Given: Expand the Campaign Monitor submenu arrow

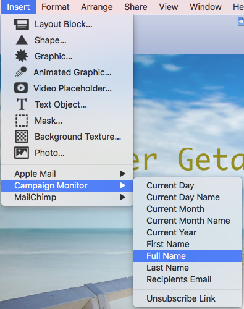Looking at the screenshot, I should 123,185.
